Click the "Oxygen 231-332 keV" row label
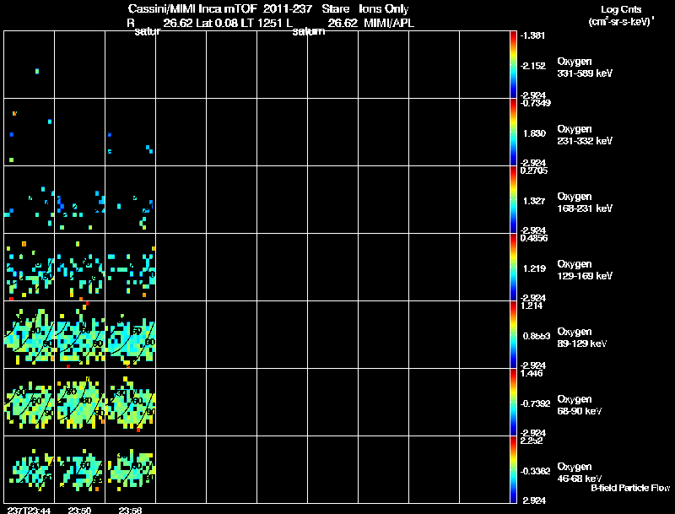Screen dimensions: 675x514 tap(585, 135)
